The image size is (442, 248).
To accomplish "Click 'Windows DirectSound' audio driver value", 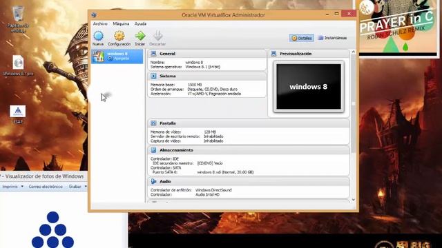I will pos(213,190).
